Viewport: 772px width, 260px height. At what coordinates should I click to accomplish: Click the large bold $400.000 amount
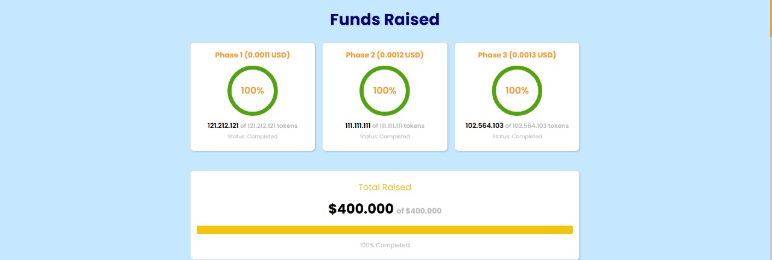(361, 209)
